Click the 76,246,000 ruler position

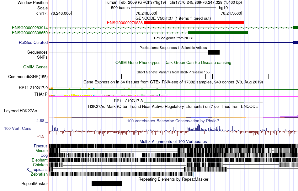[x=61, y=13]
